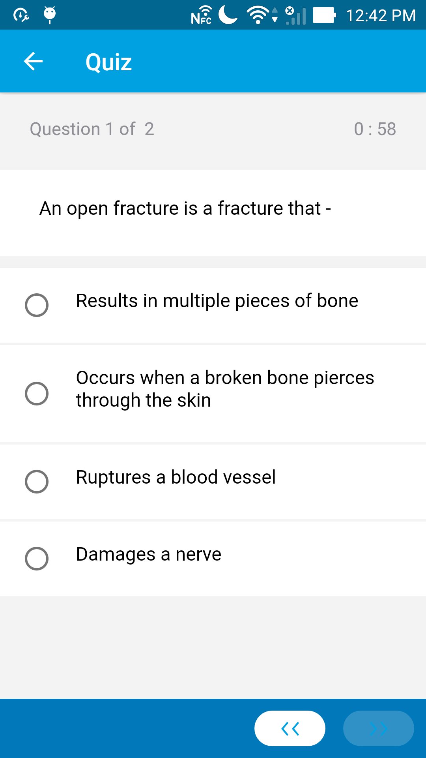Select radio for bone pierces through skin
Screen dimensions: 426x758
(37, 394)
